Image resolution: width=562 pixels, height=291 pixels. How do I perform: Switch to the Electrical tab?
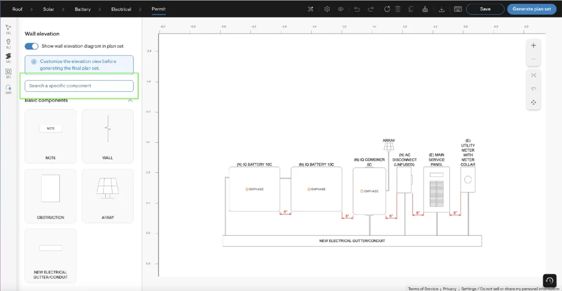pyautogui.click(x=121, y=9)
